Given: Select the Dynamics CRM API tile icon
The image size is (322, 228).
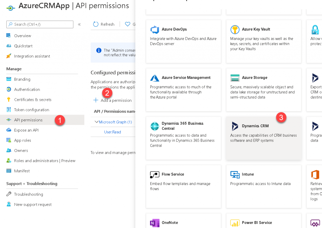Looking at the screenshot, I should point(235,126).
